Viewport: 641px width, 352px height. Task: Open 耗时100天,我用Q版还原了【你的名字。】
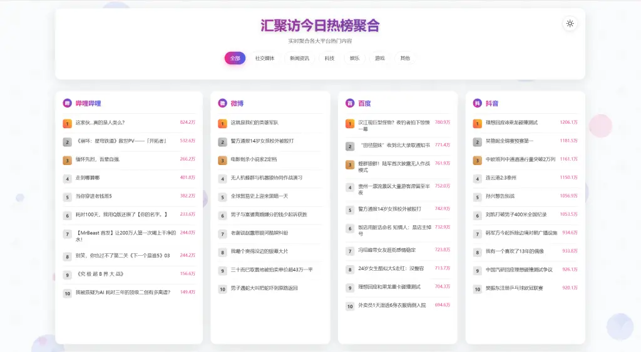121,214
